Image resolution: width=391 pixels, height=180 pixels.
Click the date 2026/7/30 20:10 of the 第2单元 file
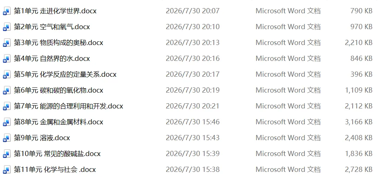[x=193, y=27]
